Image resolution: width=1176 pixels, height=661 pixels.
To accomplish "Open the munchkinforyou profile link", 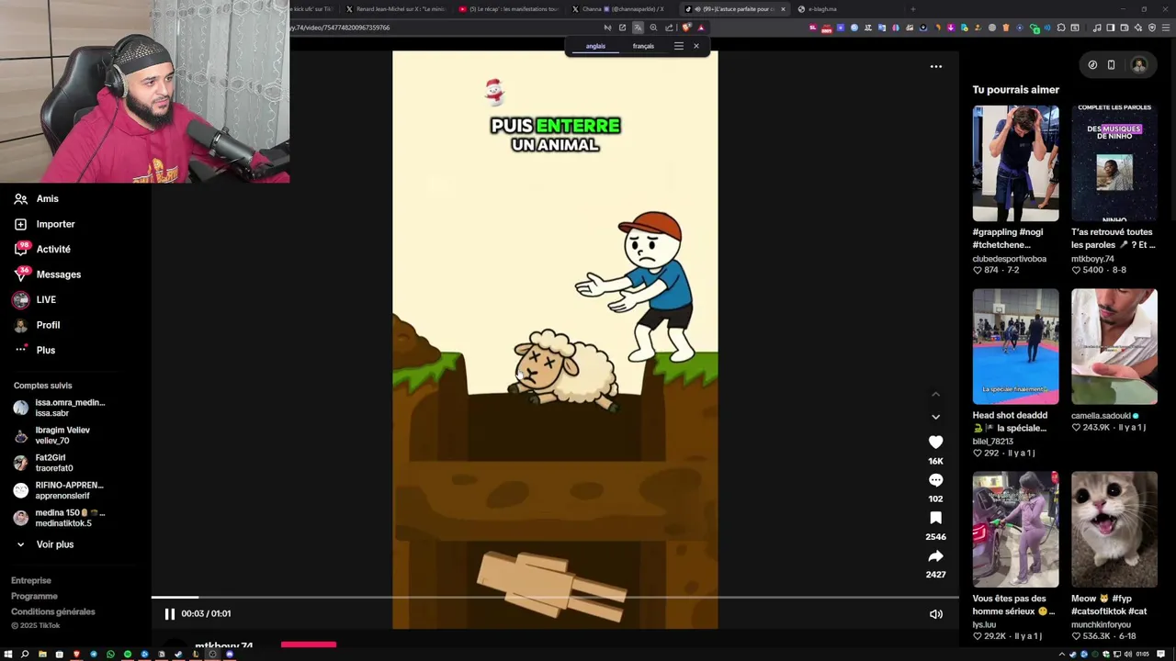I will [x=1101, y=625].
